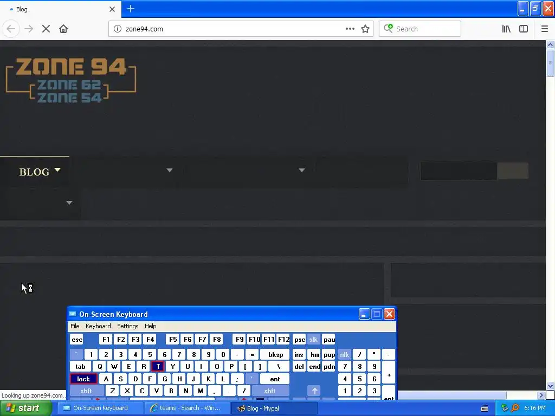
Task: Click the psc print screen key
Action: tap(299, 340)
